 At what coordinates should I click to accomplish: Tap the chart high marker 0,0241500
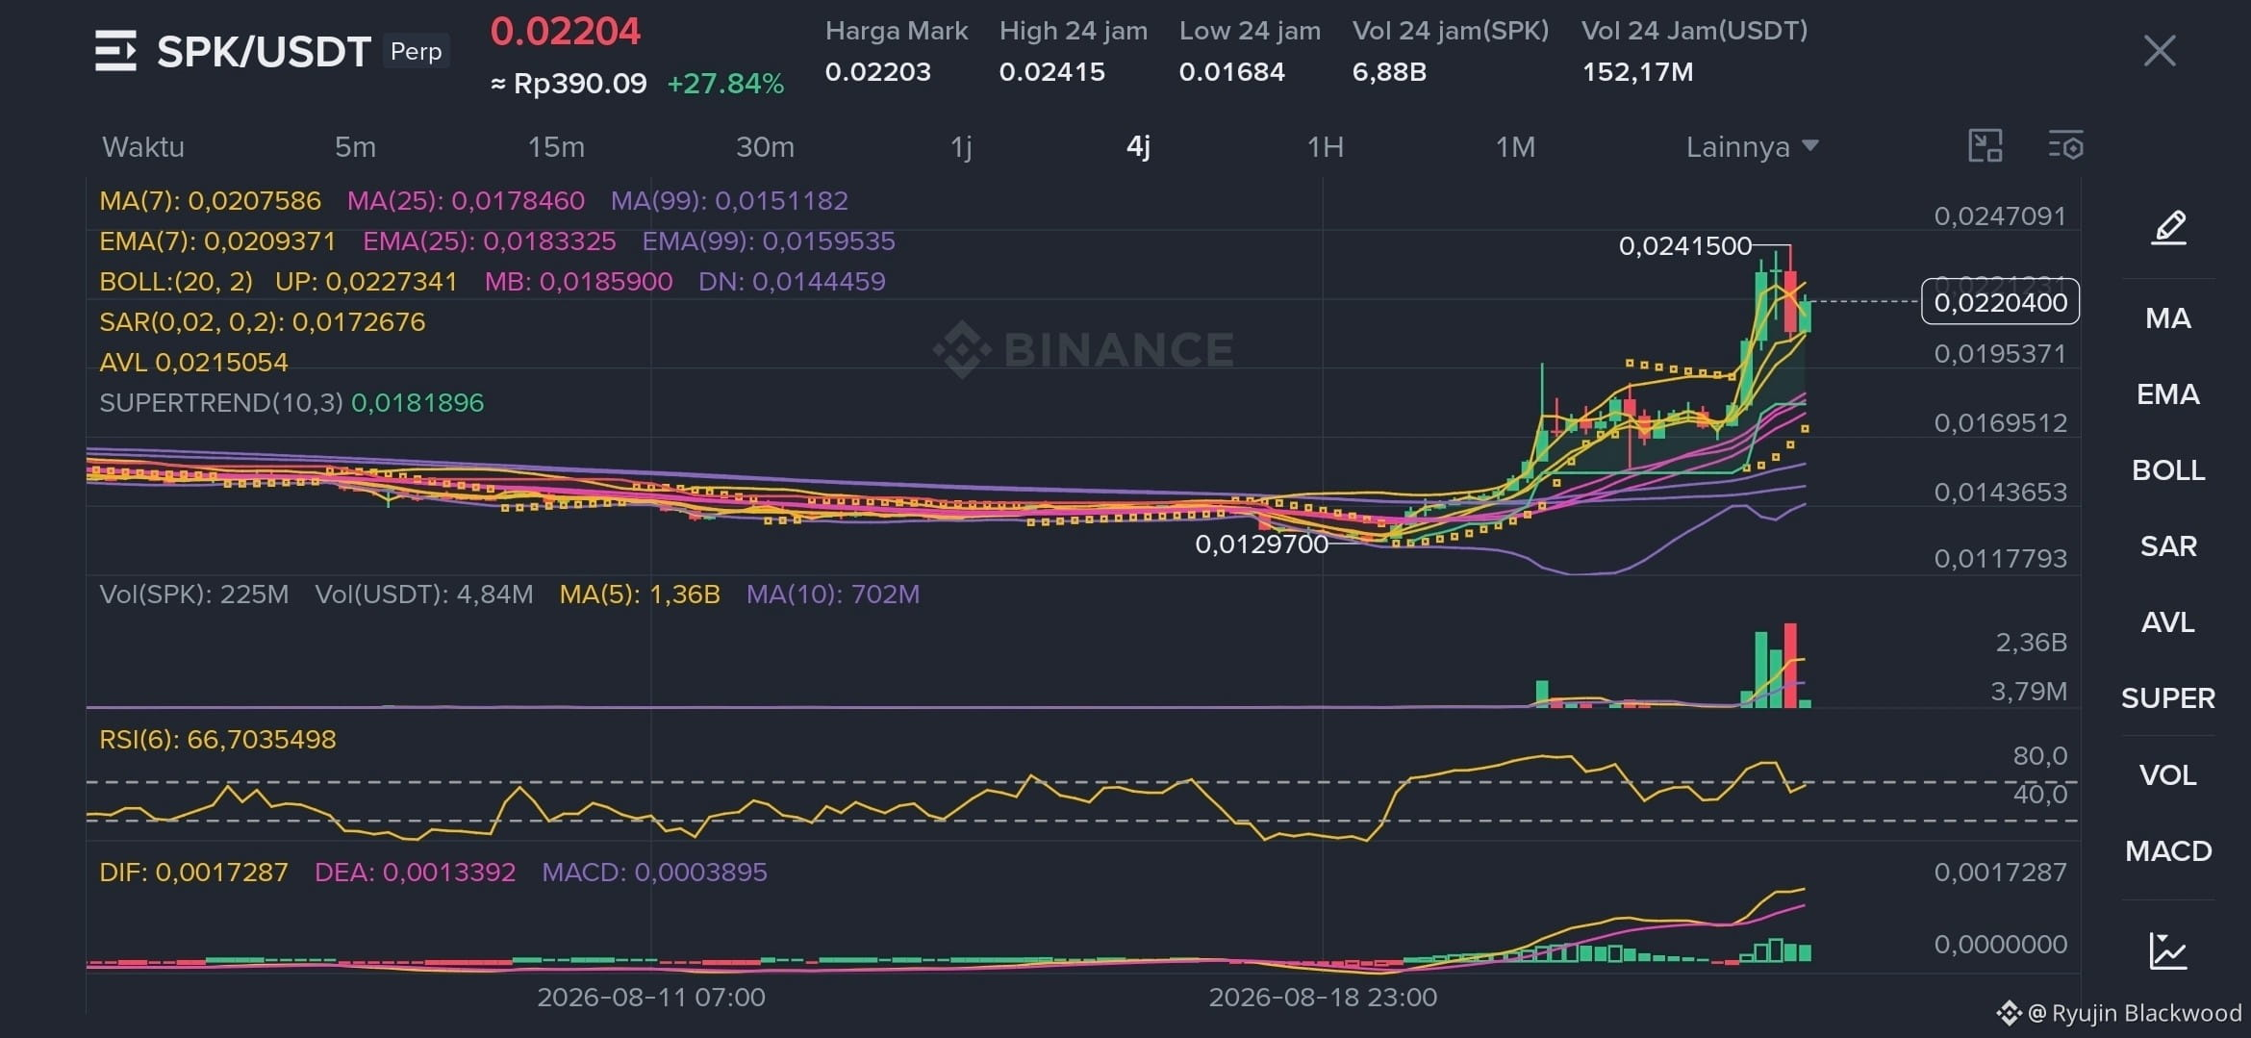(x=1684, y=246)
